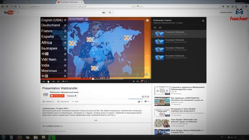The height and width of the screenshot is (140, 249).
Task: Like the video with thumbs up
Action: [139, 101]
